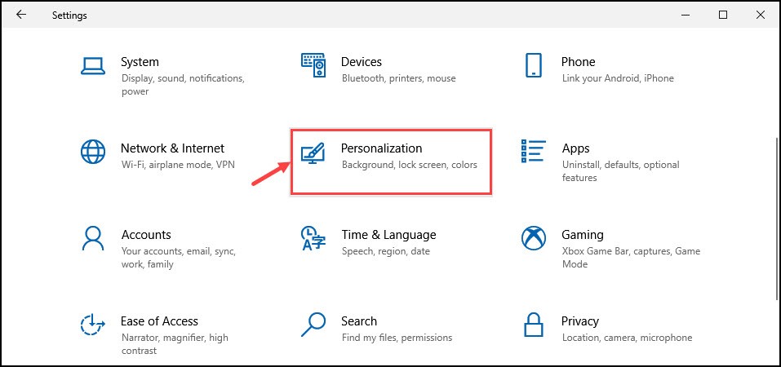
Task: Click the Time & Language icon
Action: click(314, 238)
